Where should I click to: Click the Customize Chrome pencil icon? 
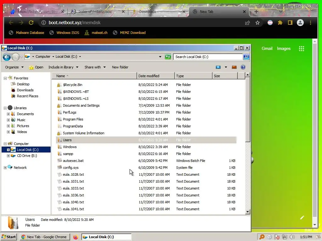[302, 217]
